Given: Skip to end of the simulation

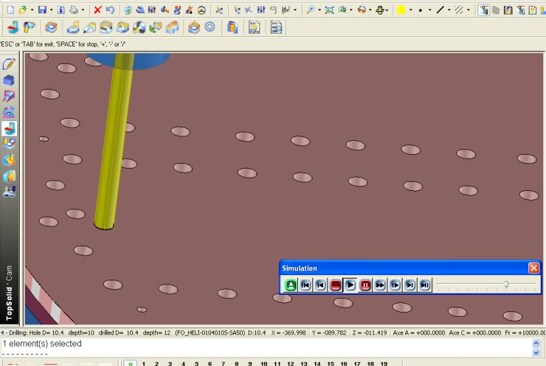Looking at the screenshot, I should (425, 285).
